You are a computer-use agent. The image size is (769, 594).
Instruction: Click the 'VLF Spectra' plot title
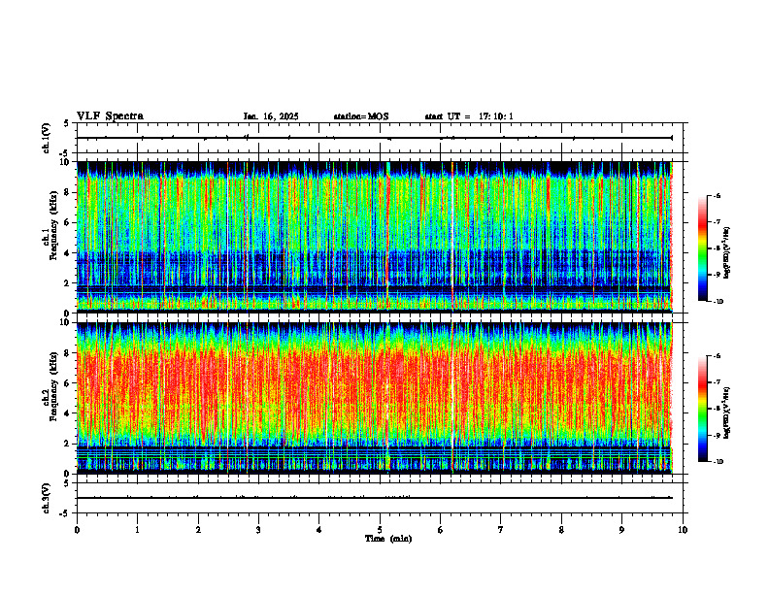(110, 116)
